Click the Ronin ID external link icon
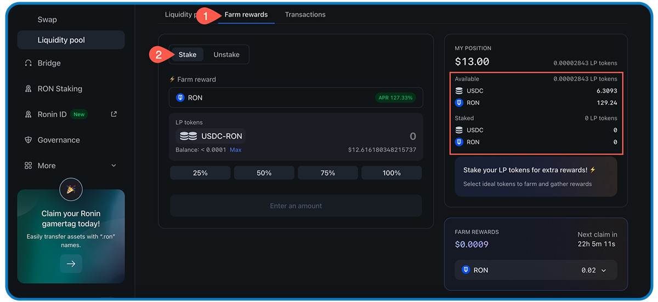Image resolution: width=658 pixels, height=302 pixels. pyautogui.click(x=114, y=114)
